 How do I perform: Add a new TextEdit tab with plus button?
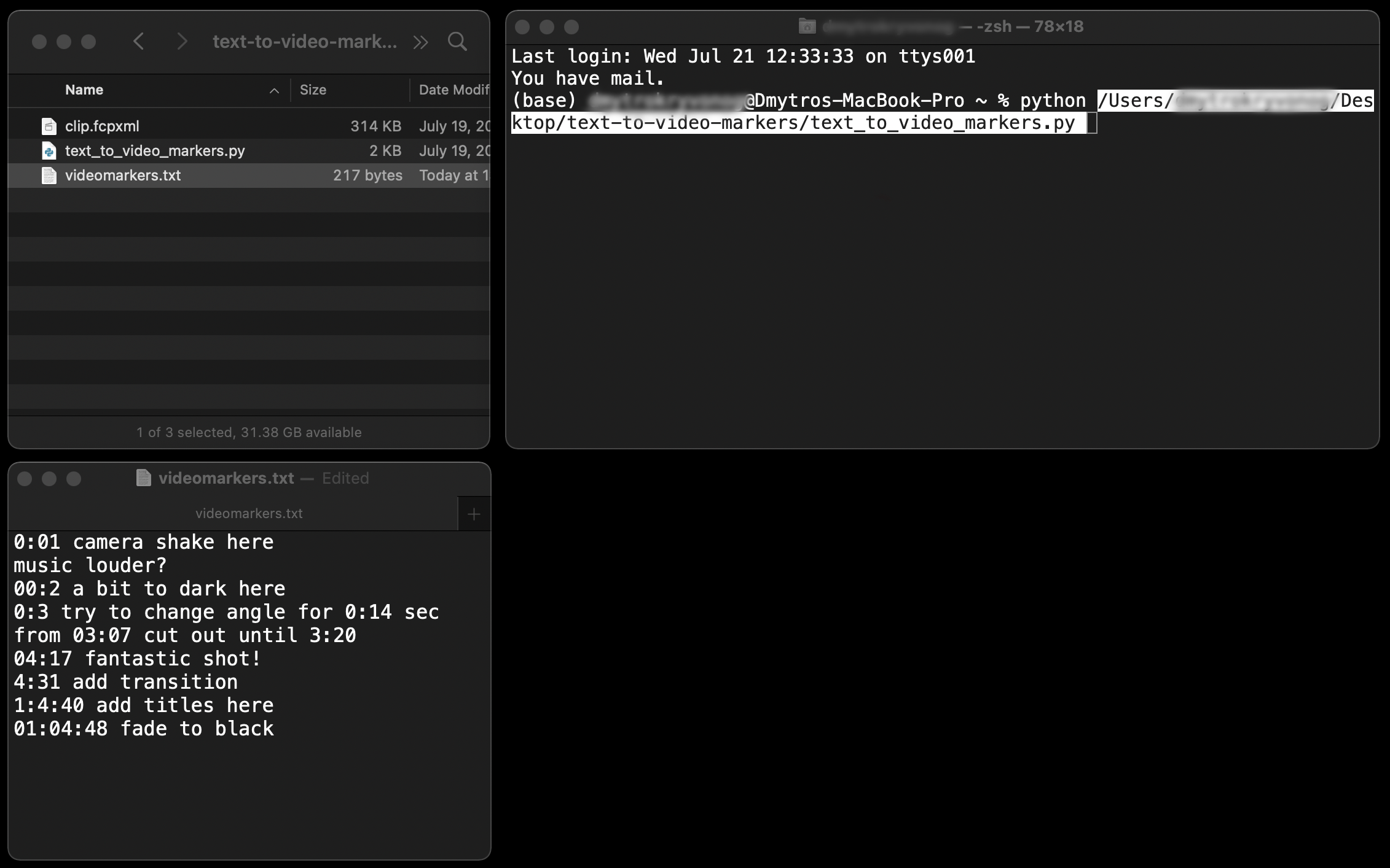tap(474, 514)
